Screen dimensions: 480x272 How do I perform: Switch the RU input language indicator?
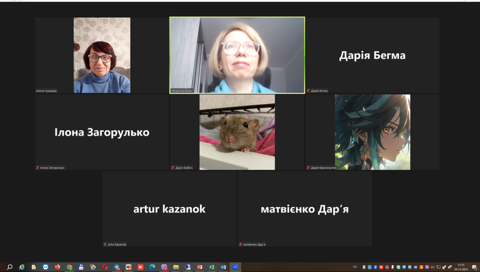click(x=355, y=267)
